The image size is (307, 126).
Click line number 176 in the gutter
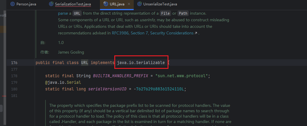coord(14,63)
